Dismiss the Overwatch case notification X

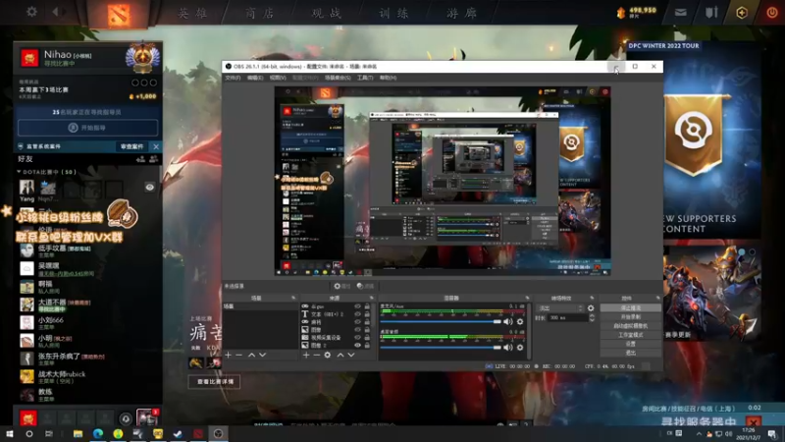156,146
